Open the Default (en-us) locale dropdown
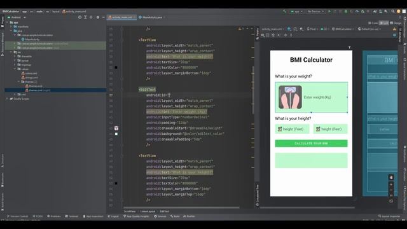 tap(369, 29)
